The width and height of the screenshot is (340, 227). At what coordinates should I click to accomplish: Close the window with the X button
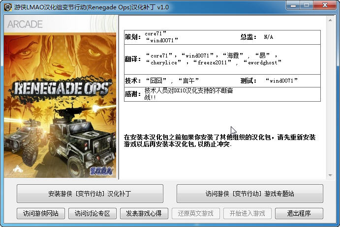coord(325,5)
